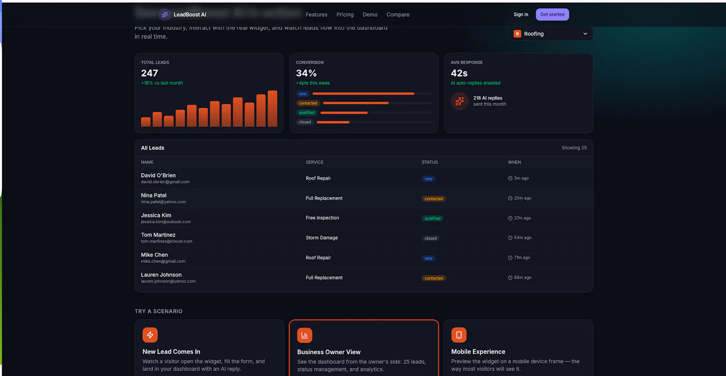Select the Lauren Johnson lead name
726x376 pixels.
[161, 275]
